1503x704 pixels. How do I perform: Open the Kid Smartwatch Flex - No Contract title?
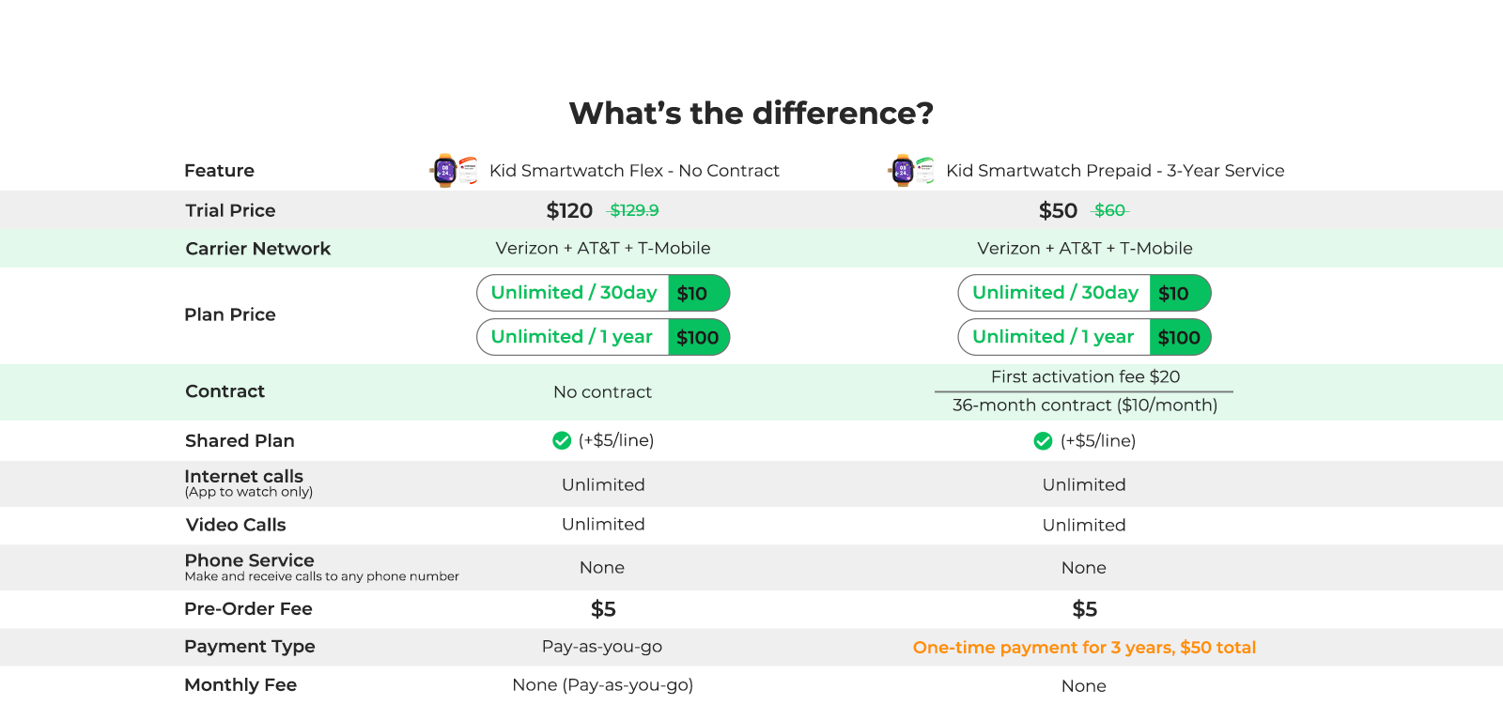pos(634,171)
